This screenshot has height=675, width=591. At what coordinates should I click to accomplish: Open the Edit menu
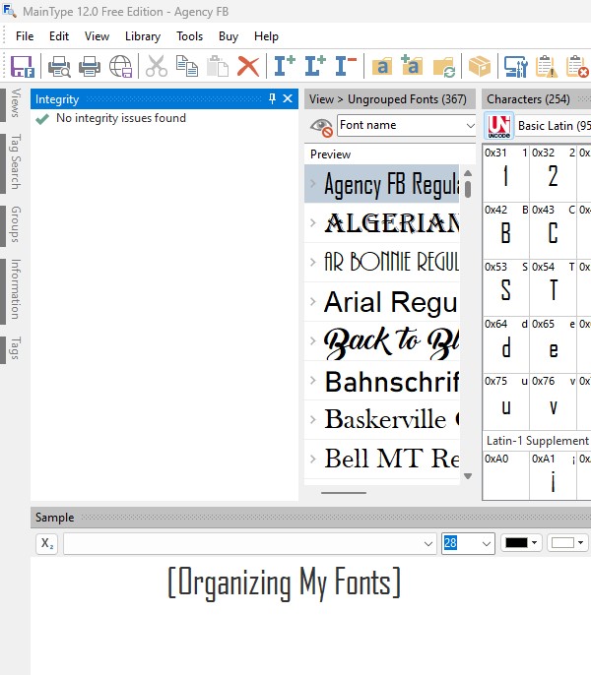pyautogui.click(x=59, y=36)
